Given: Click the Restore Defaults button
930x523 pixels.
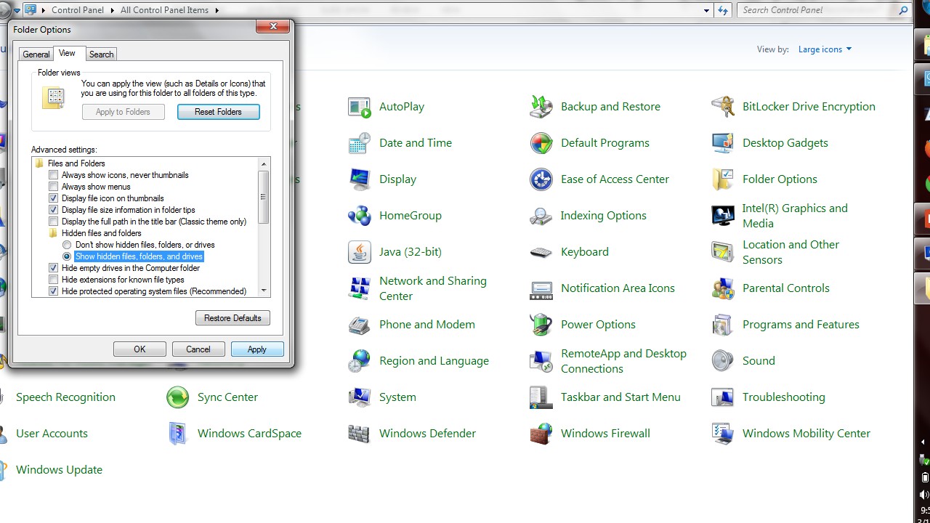Looking at the screenshot, I should coord(232,318).
